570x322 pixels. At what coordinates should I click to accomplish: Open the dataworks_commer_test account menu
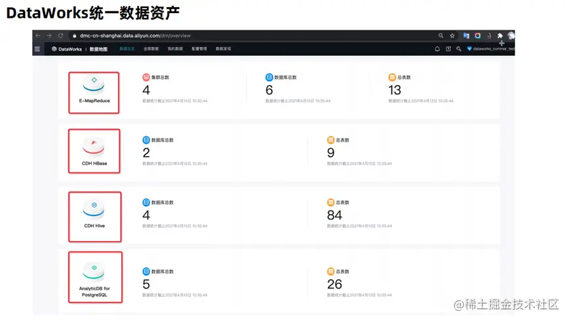pyautogui.click(x=491, y=49)
